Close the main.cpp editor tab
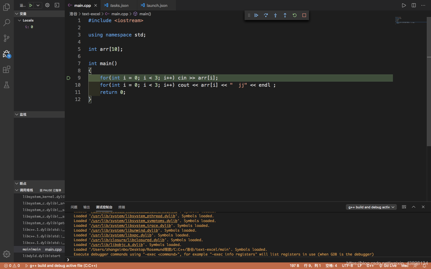This screenshot has width=431, height=269. click(96, 5)
